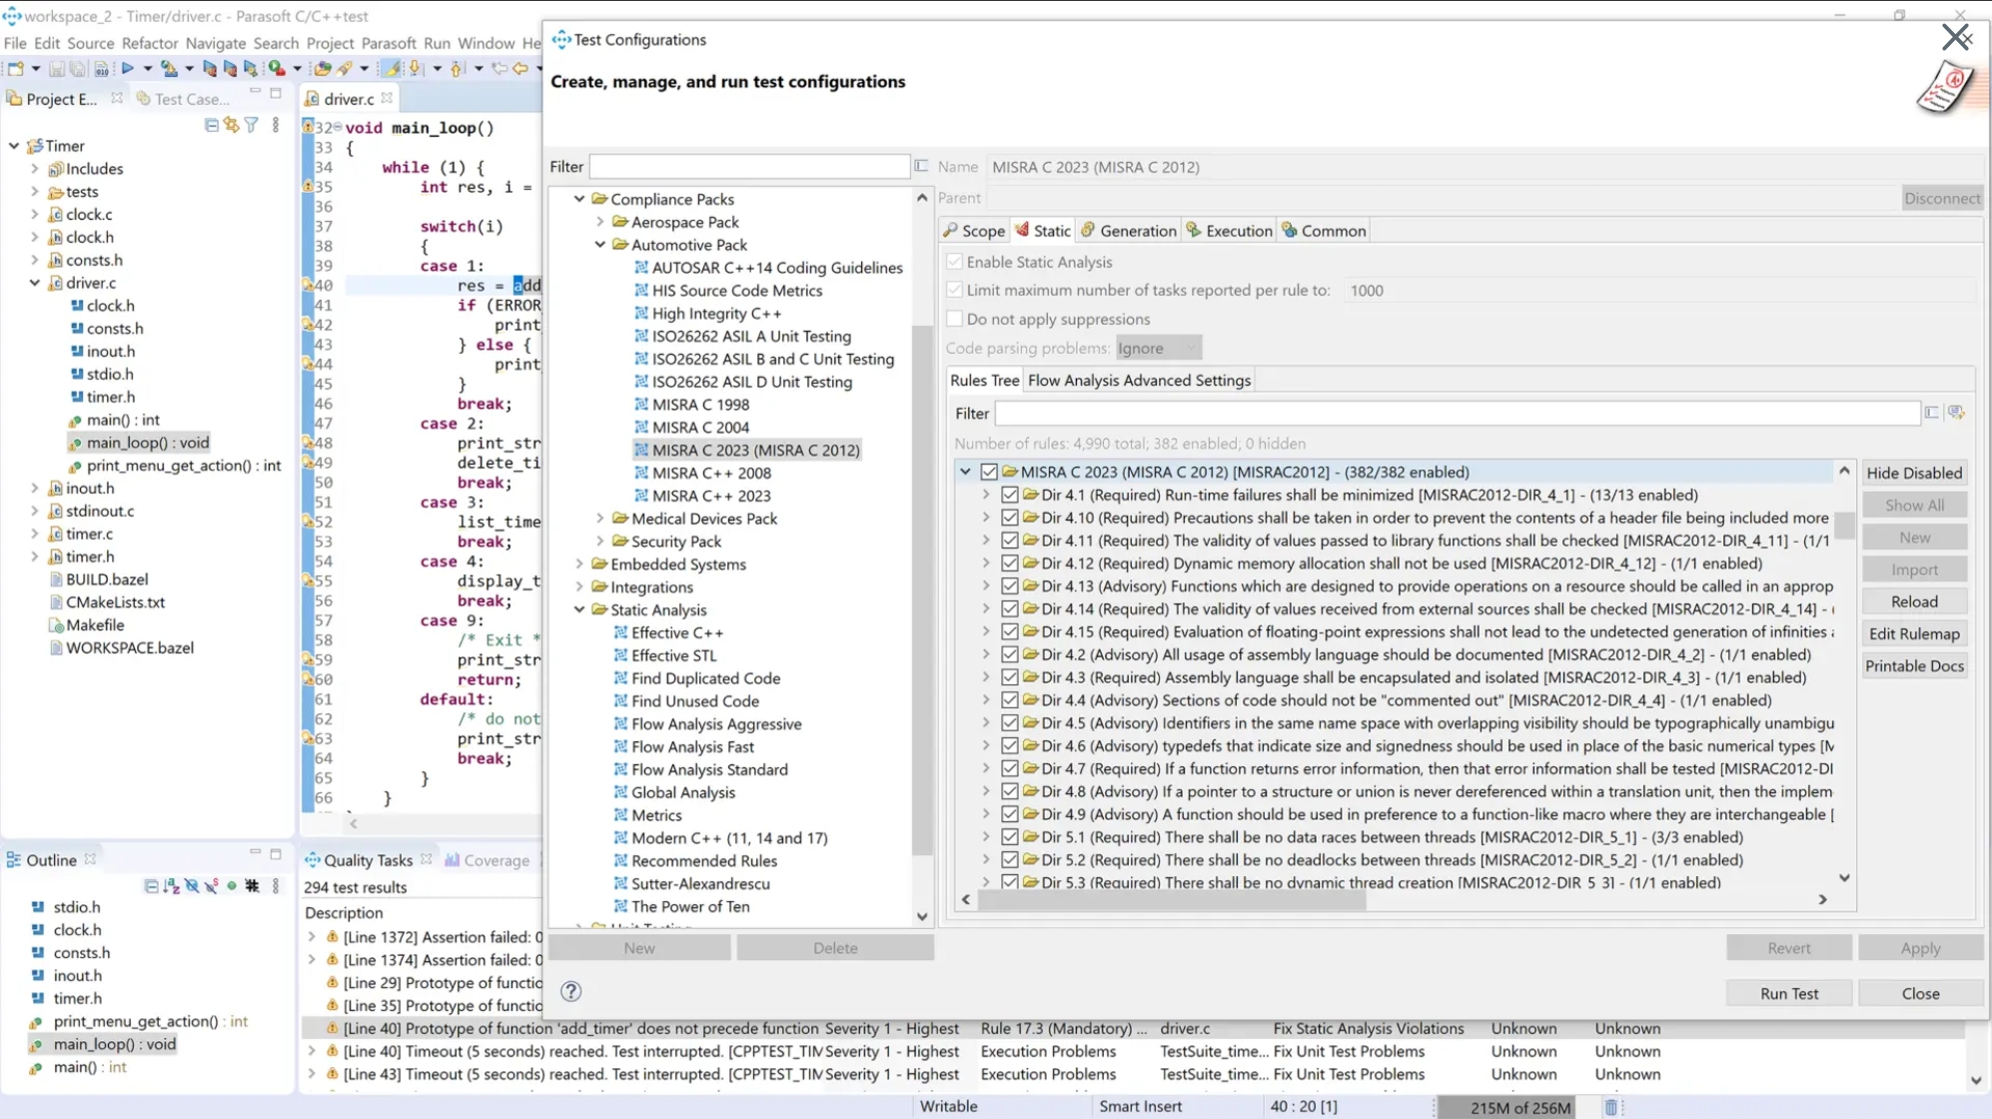Click the clear-filter icon beside configuration Filter
Screen dimensions: 1992x1119
point(921,166)
